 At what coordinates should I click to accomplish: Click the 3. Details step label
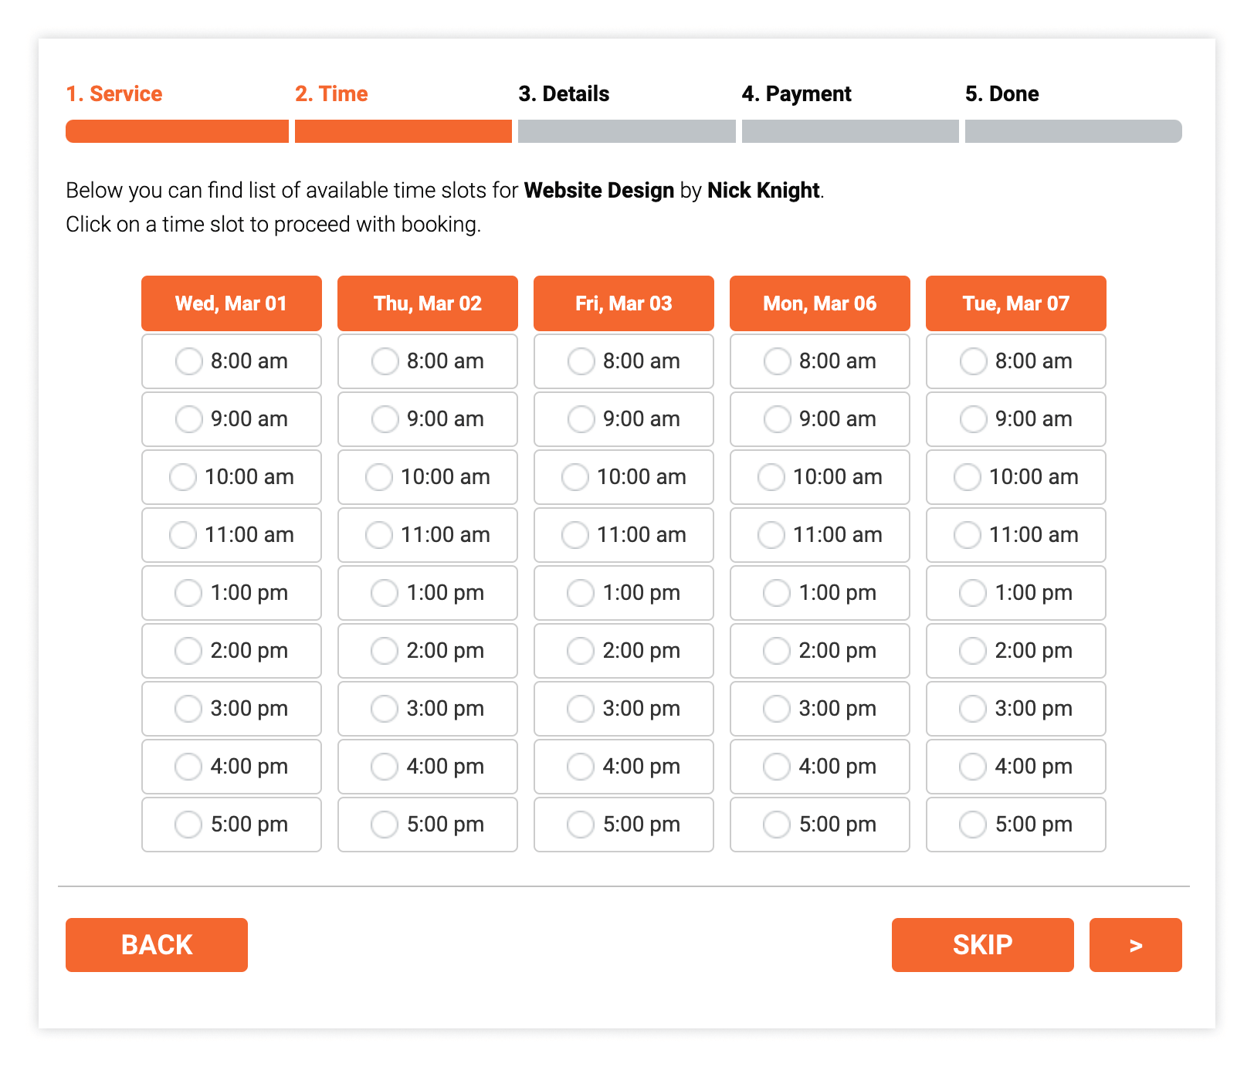[x=564, y=94]
